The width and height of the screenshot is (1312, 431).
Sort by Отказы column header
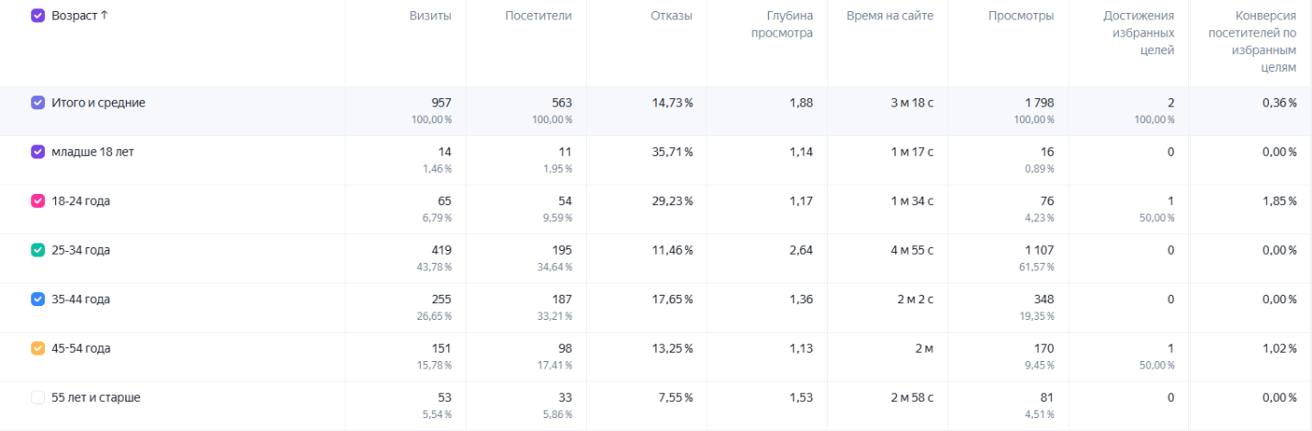[x=672, y=16]
